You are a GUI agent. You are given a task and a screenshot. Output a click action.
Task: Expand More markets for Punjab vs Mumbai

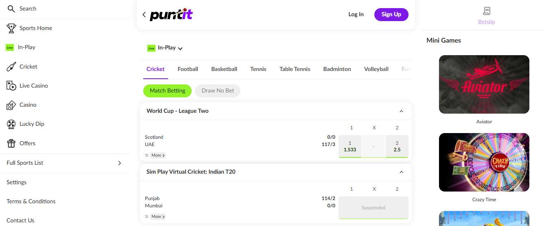point(158,217)
